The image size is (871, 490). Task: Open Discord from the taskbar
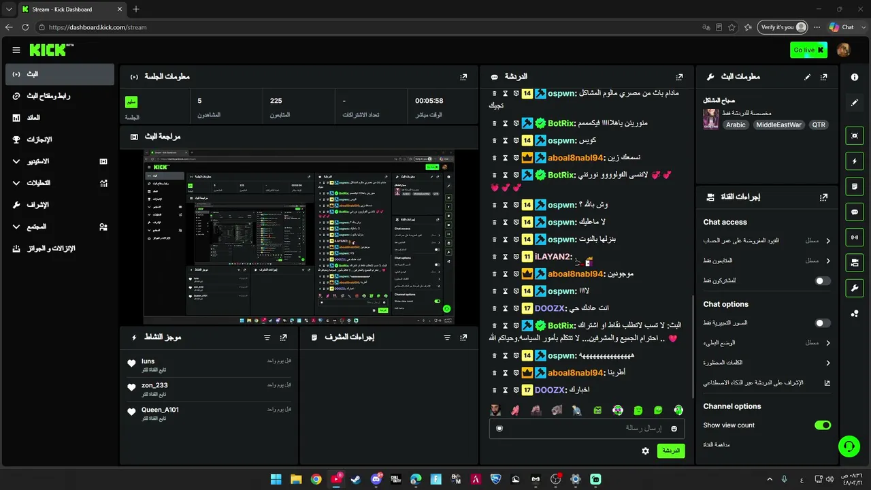click(x=376, y=479)
